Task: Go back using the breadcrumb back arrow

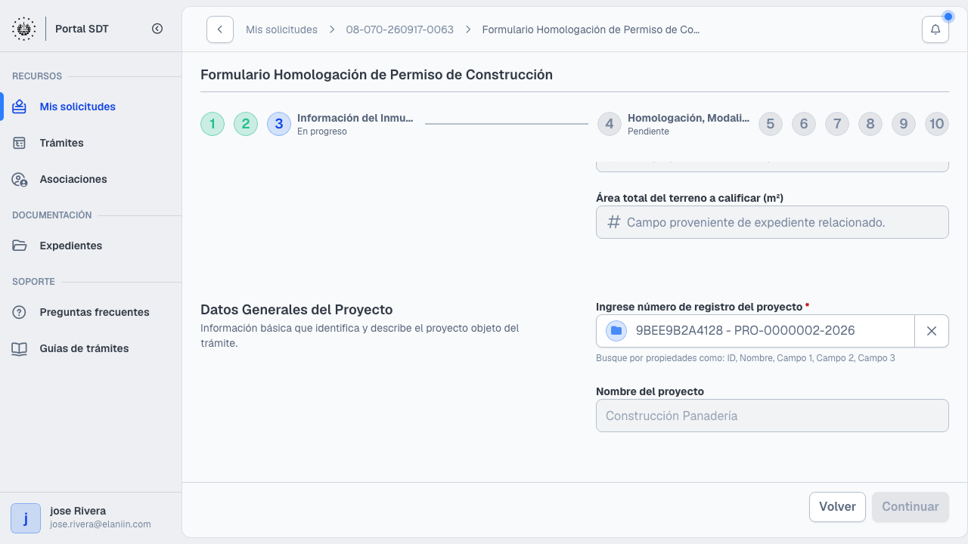Action: pyautogui.click(x=220, y=29)
